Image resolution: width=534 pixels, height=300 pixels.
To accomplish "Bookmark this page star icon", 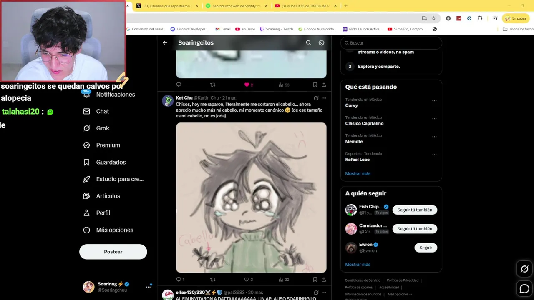I will pos(433,18).
